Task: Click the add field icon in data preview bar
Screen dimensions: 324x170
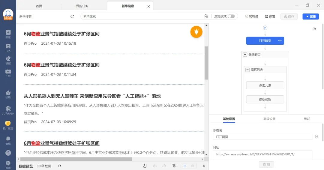Action: [145, 166]
